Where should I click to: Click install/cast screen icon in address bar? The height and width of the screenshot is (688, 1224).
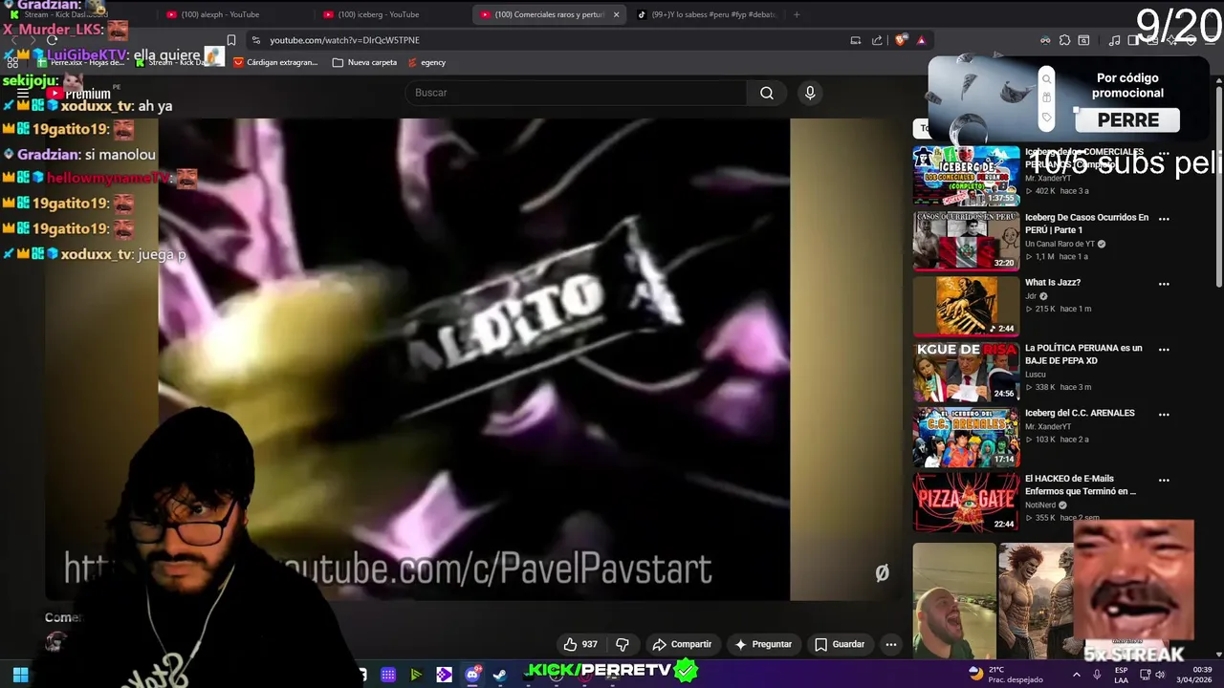point(856,40)
